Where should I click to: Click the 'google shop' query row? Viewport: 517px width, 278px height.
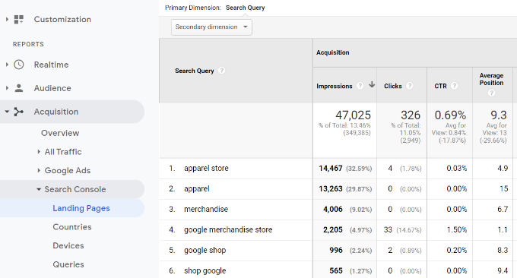click(205, 250)
